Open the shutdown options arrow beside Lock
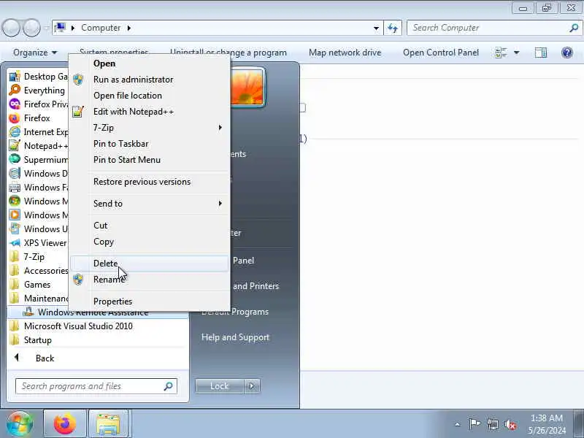Screen dimensions: 584x438 (252, 386)
